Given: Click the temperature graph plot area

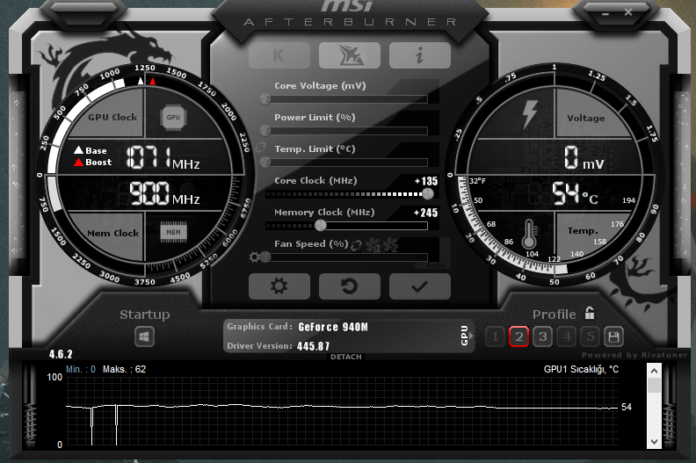Looking at the screenshot, I should pos(342,410).
